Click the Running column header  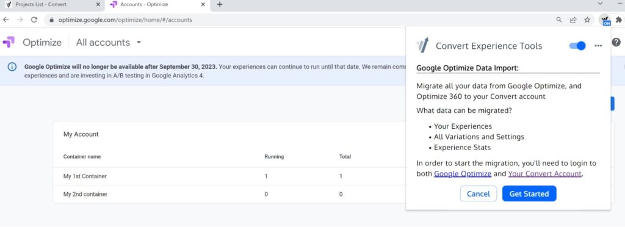[x=274, y=156]
